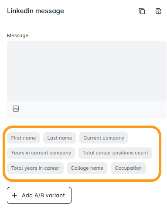167x210 pixels.
Task: Click the Message field label
Action: (x=17, y=35)
